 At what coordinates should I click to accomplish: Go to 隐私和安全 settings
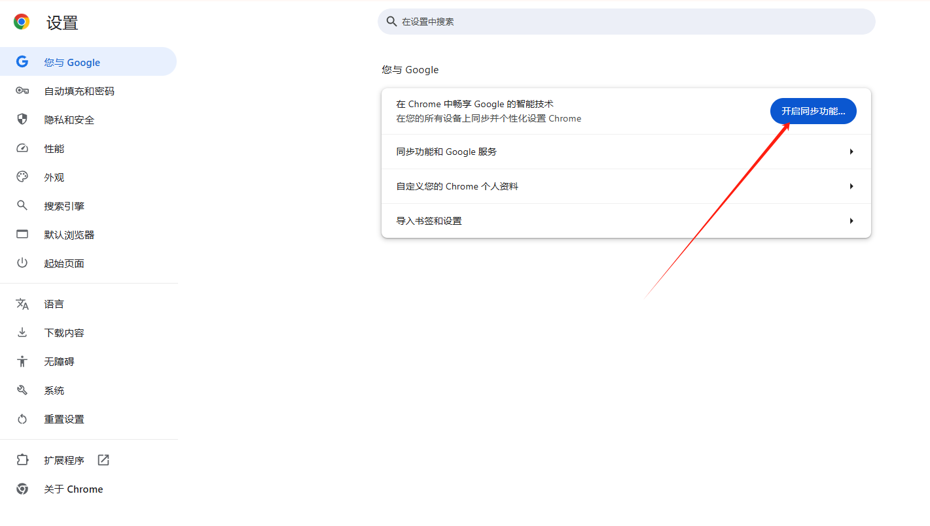[x=88, y=120]
